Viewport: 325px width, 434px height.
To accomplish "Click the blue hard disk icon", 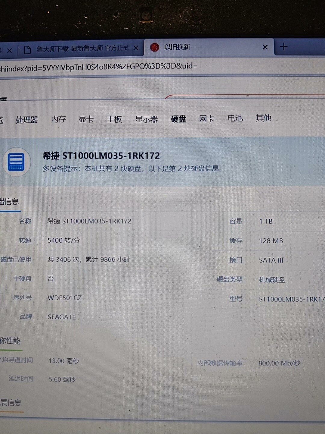I will pos(17,162).
